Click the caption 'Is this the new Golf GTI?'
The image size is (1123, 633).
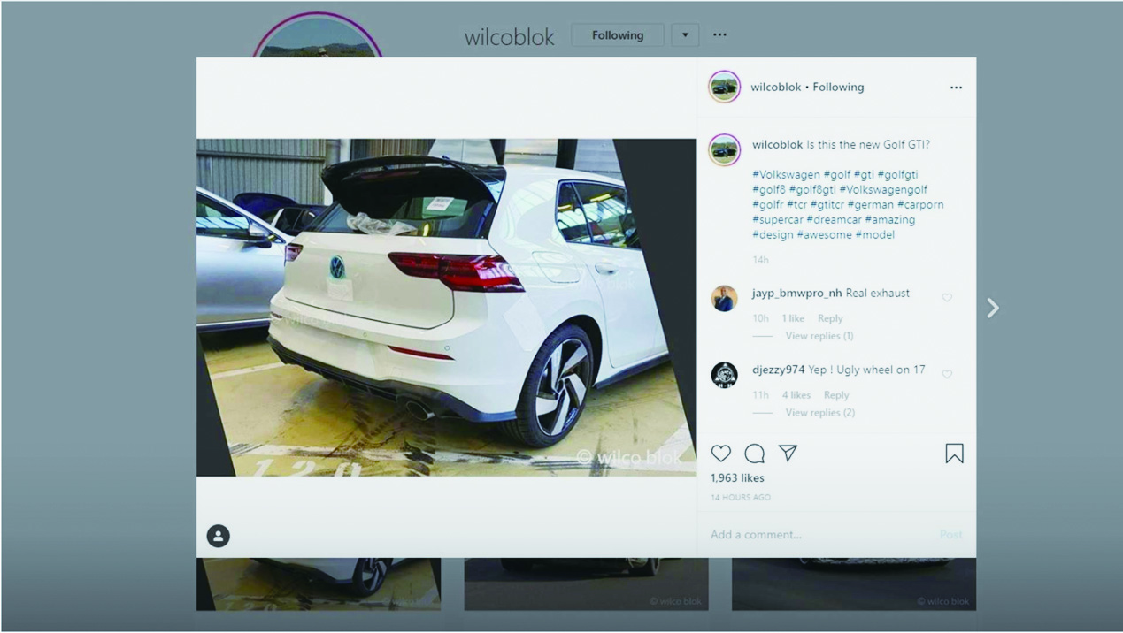point(868,145)
